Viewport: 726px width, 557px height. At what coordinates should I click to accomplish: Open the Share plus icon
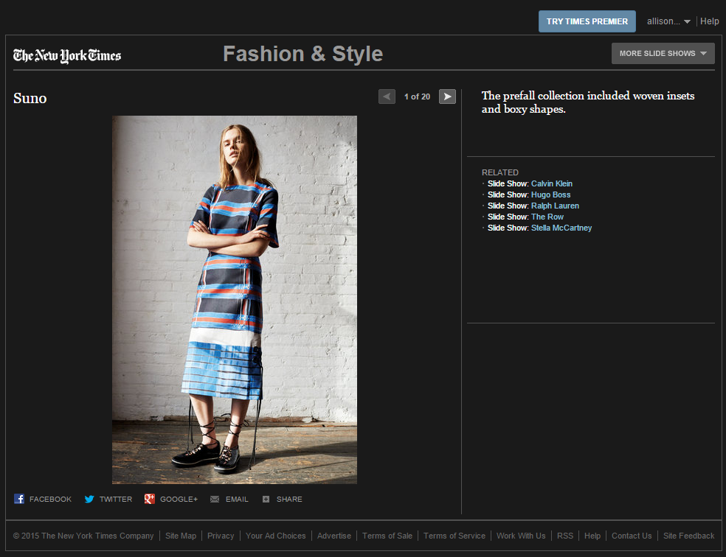(x=266, y=500)
